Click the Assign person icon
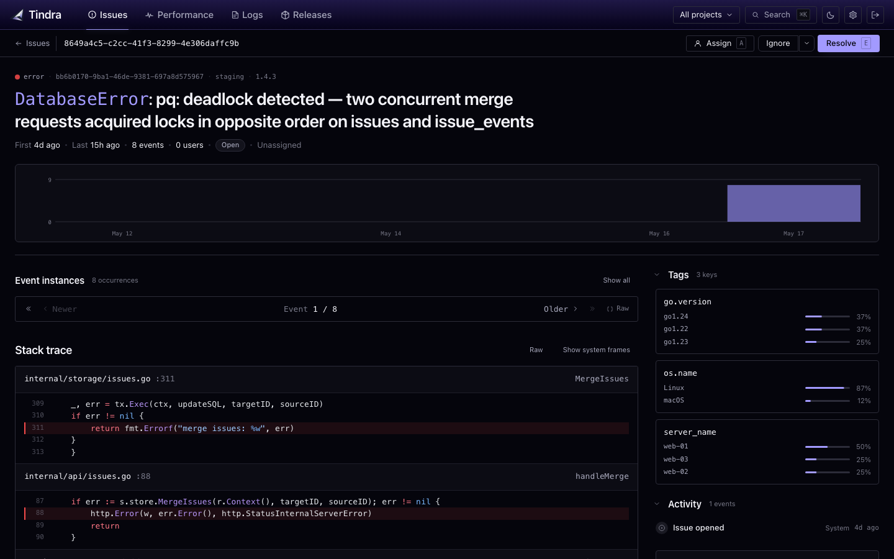 point(698,43)
